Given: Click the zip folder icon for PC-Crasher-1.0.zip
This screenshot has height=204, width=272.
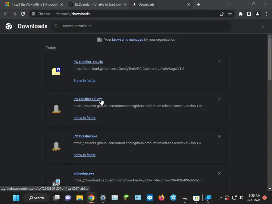Looking at the screenshot, I should (x=56, y=71).
